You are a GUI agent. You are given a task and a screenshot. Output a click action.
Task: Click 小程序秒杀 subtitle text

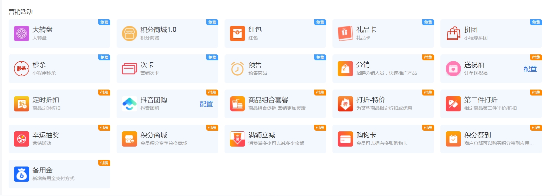point(44,73)
